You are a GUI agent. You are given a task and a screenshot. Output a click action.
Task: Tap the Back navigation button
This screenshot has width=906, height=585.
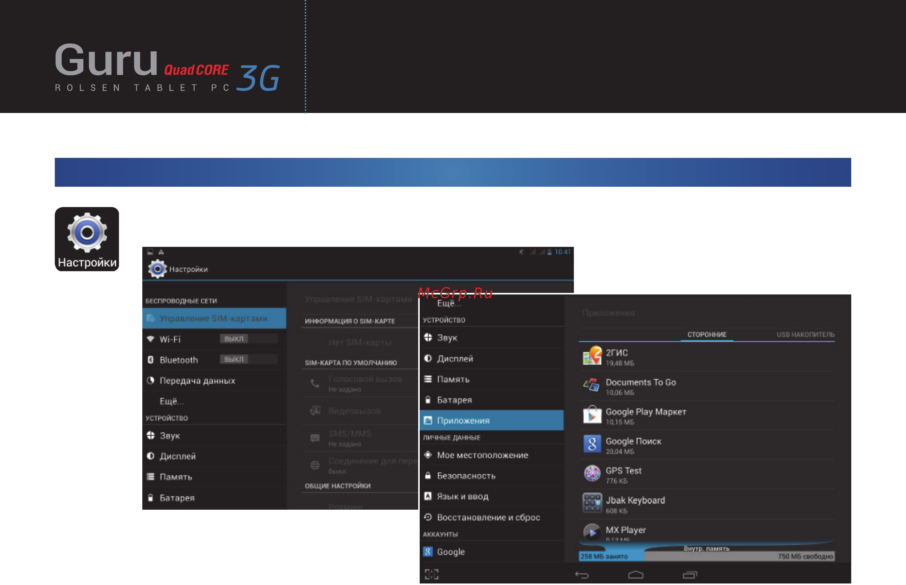pos(582,575)
